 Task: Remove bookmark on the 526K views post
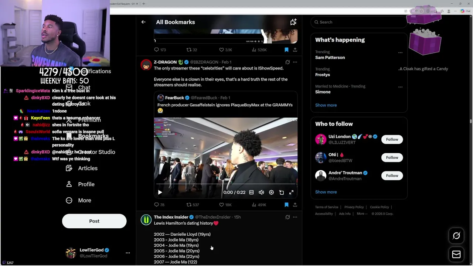[286, 50]
